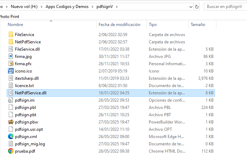Click the firma.jpg image file icon
This screenshot has height=154, width=247.
tap(11, 57)
